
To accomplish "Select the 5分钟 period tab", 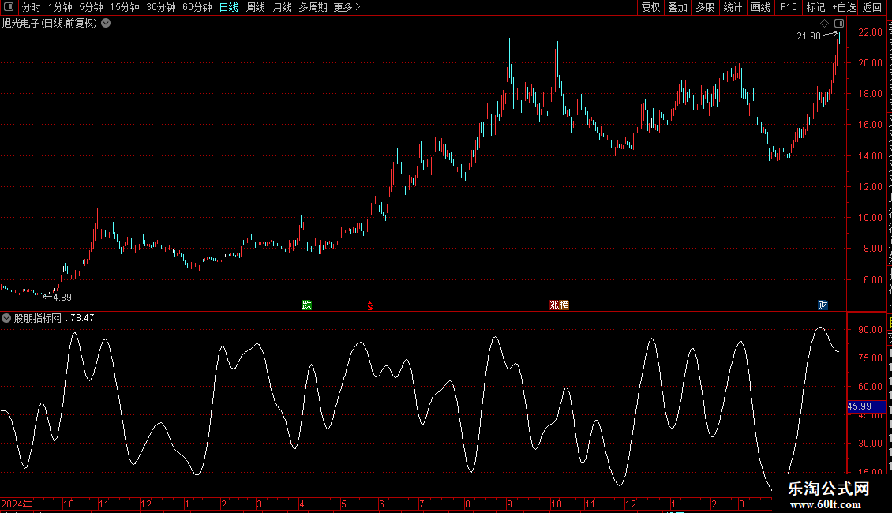I will click(x=91, y=7).
